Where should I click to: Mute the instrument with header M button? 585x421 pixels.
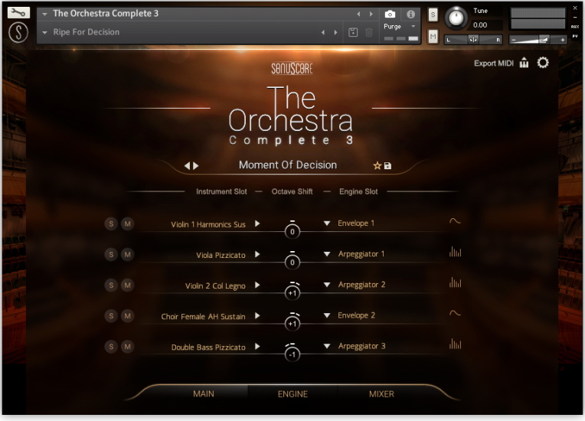click(x=433, y=37)
